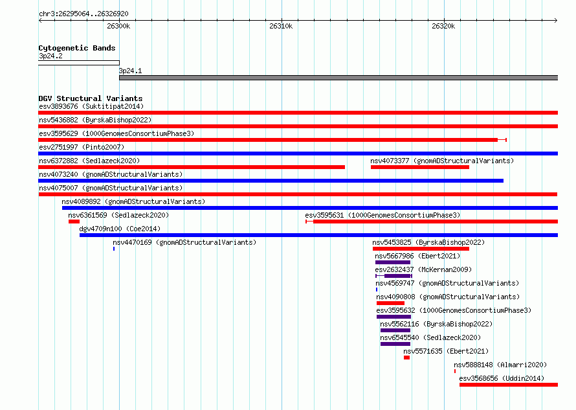Click the 26310k ruler tick label
Viewport: 576px width, 410px height.
[281, 26]
